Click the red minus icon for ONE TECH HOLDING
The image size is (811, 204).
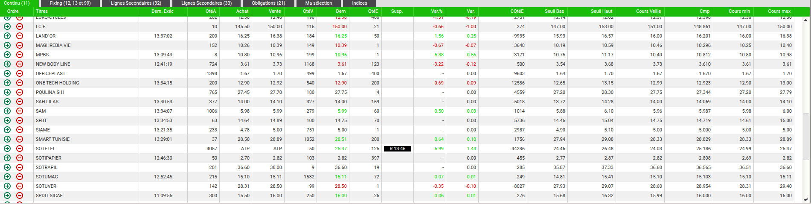click(x=20, y=83)
